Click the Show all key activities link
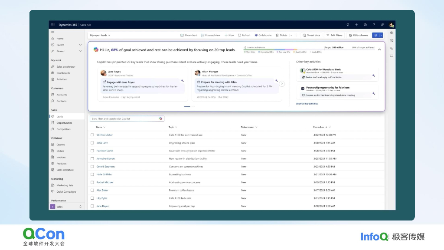 [307, 104]
